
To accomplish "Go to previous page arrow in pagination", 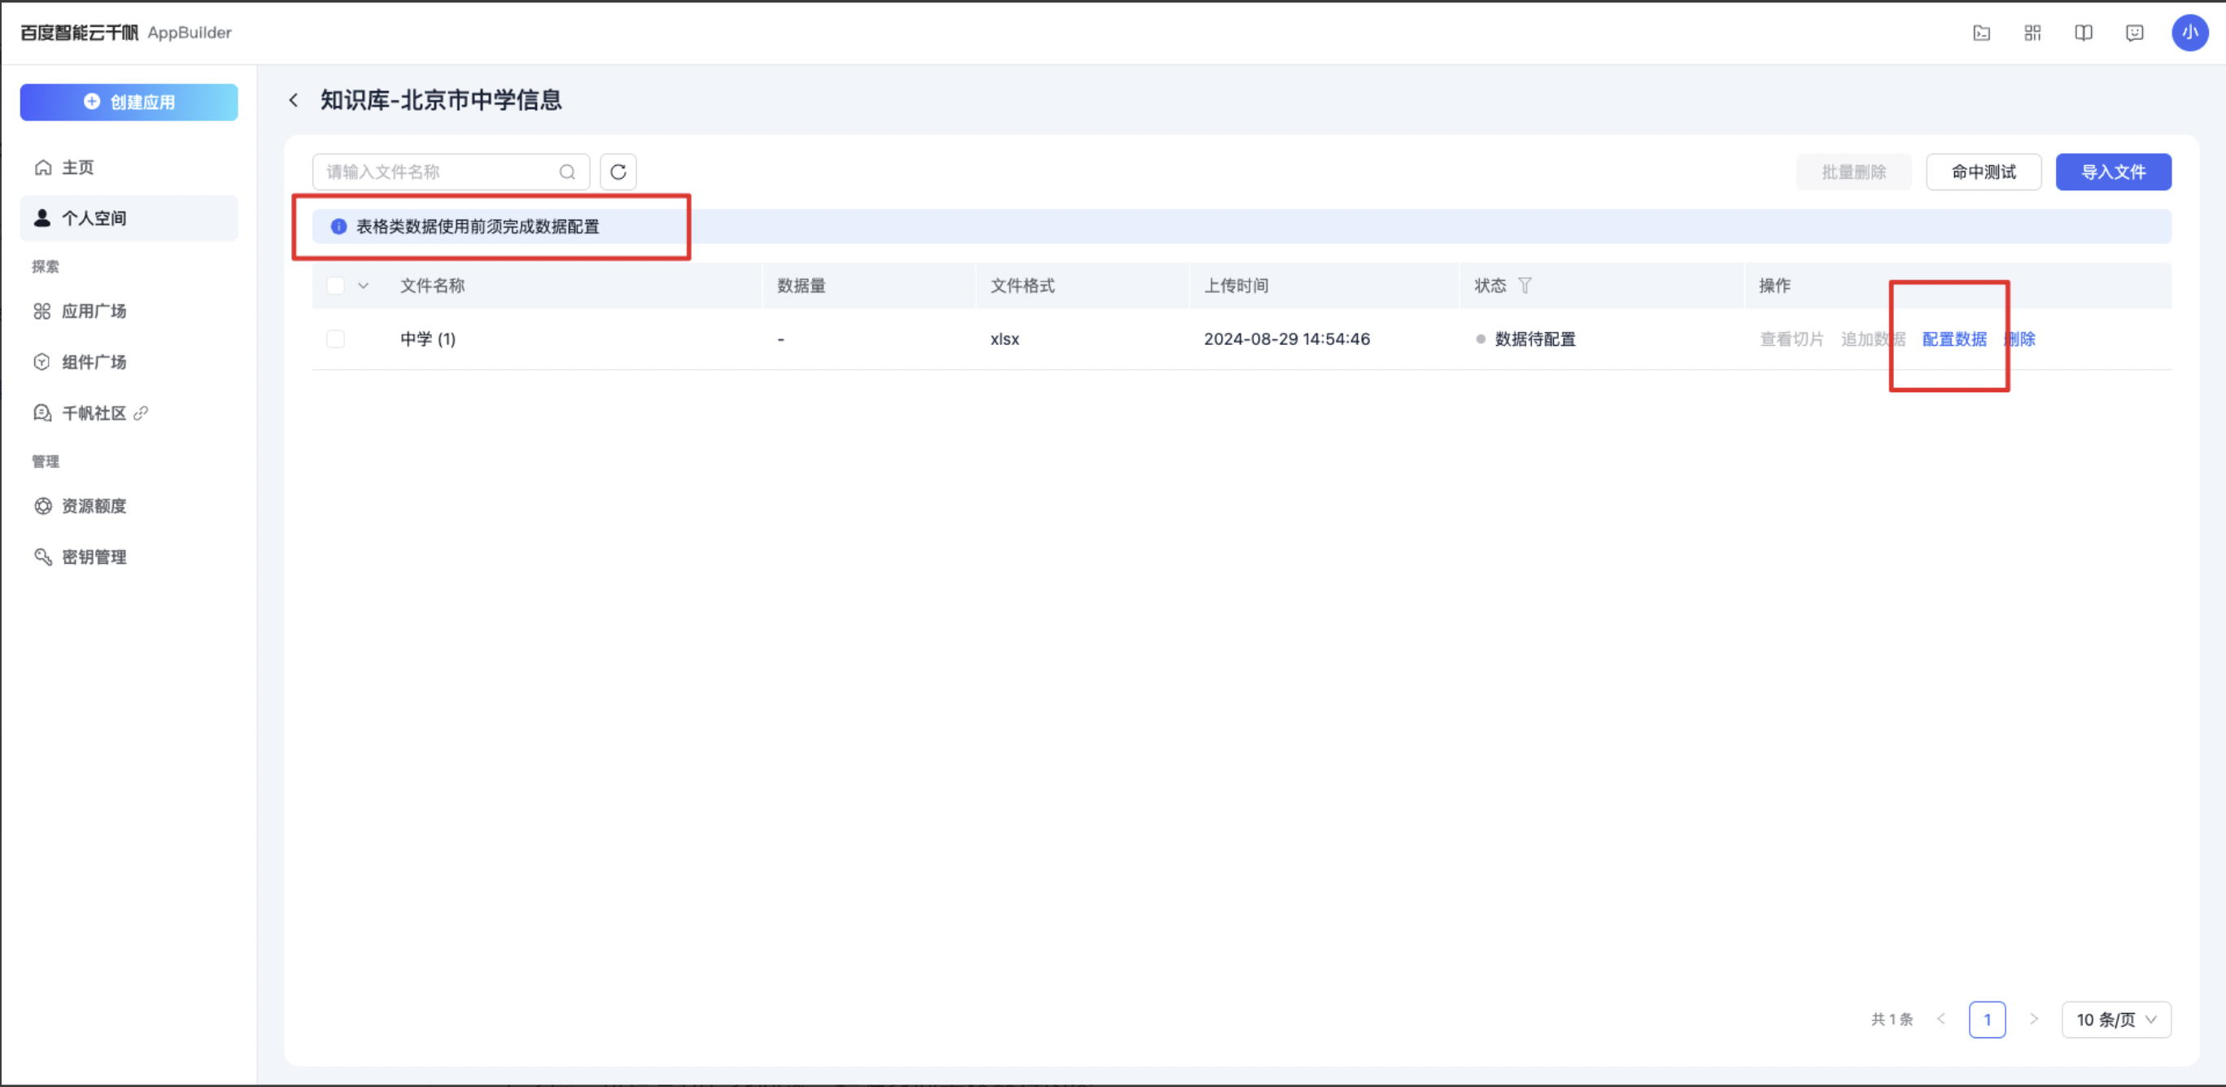I will pos(1941,1019).
